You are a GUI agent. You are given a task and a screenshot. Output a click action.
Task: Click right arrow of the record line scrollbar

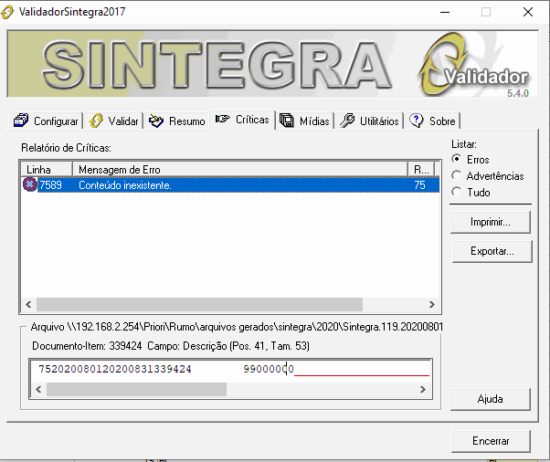[423, 389]
